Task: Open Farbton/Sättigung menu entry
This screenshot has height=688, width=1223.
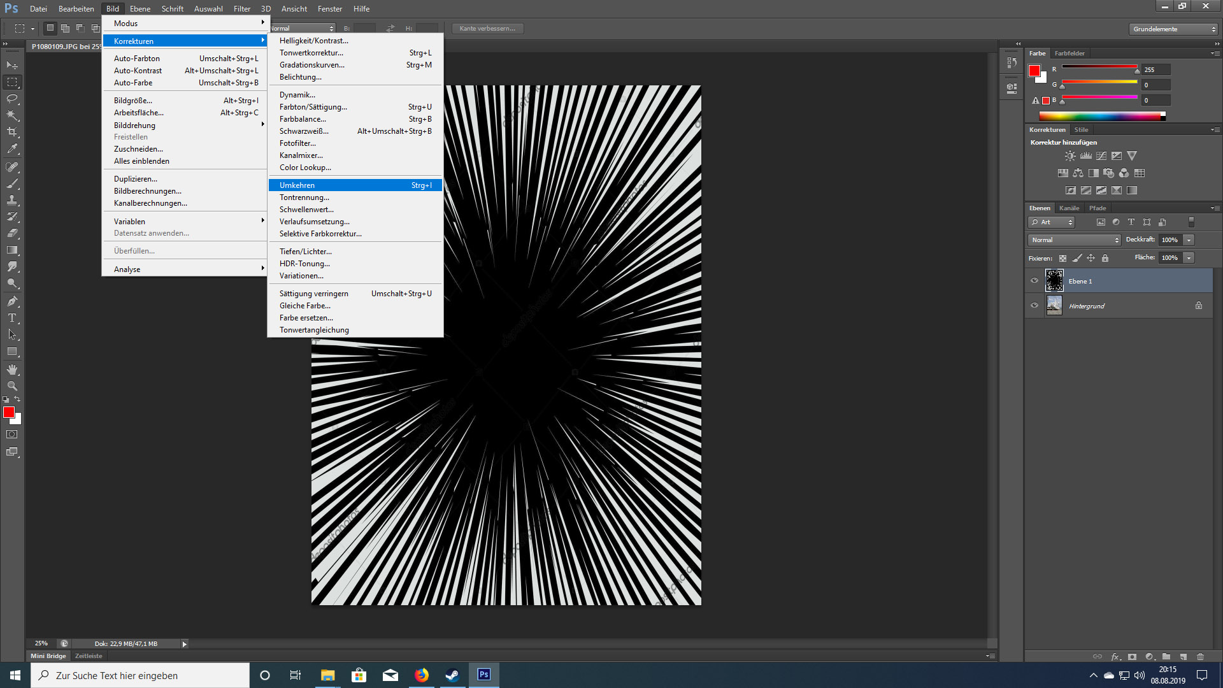Action: point(313,107)
